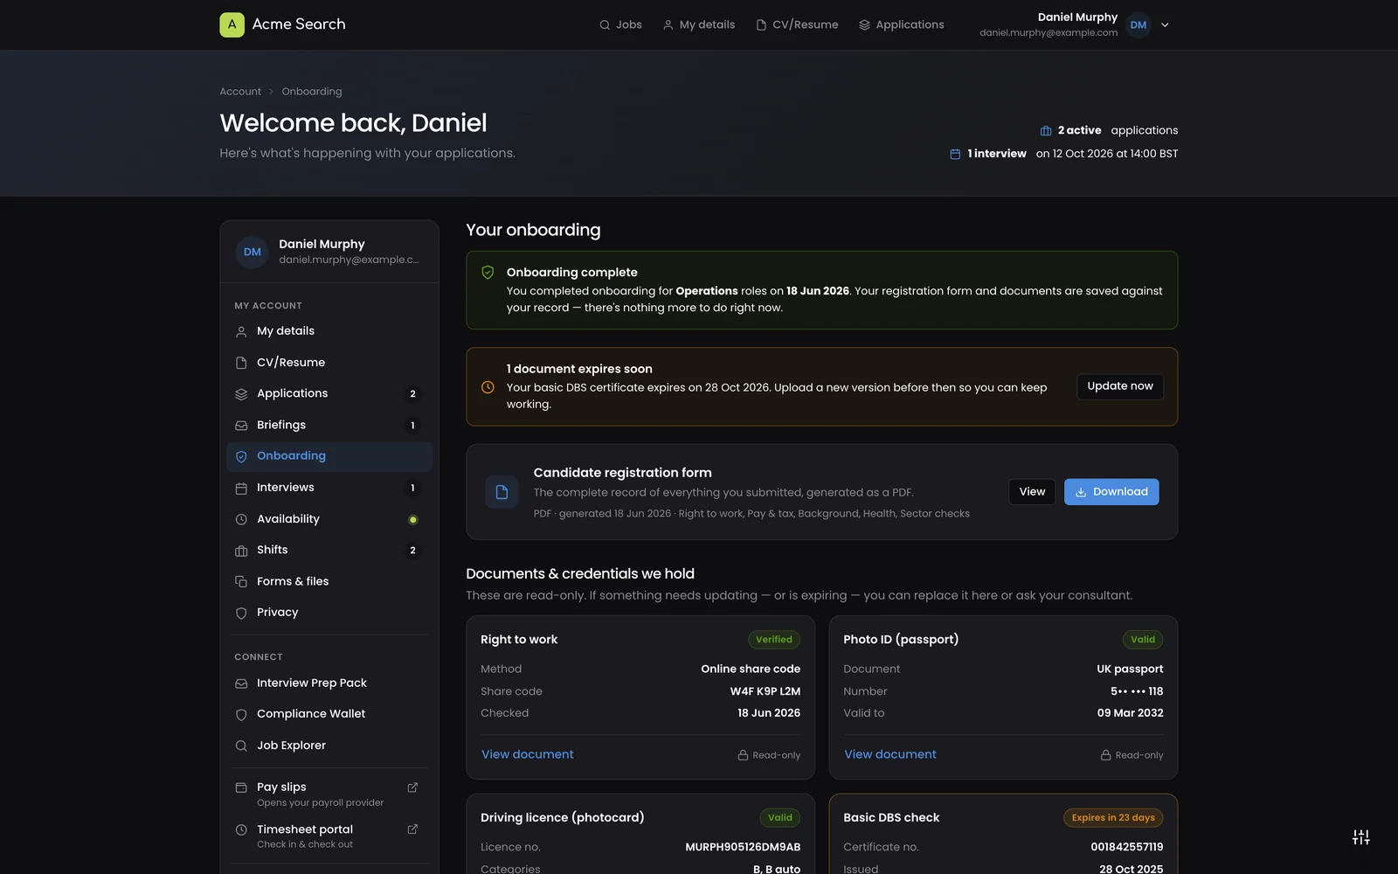Open Shifts in the sidebar
This screenshot has height=874, width=1398.
pos(329,551)
